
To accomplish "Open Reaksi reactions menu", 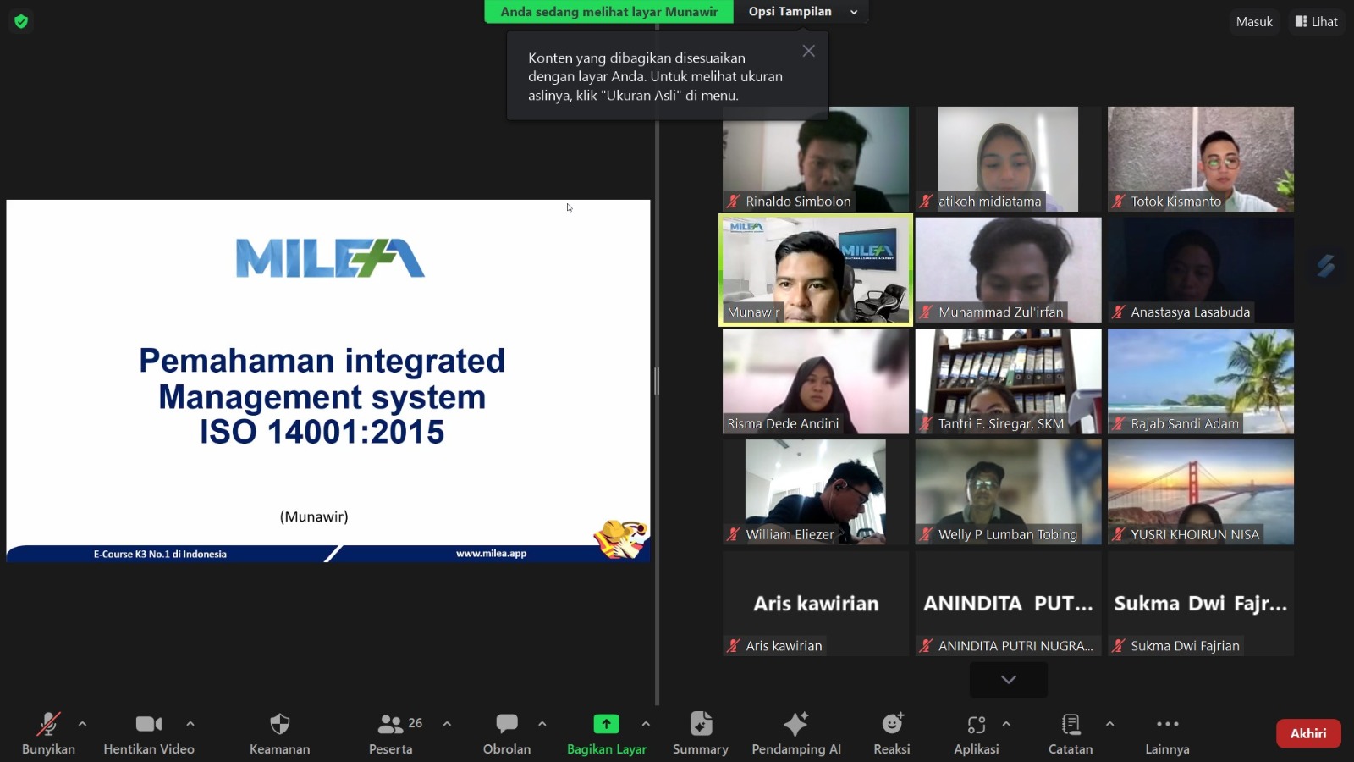I will point(892,733).
